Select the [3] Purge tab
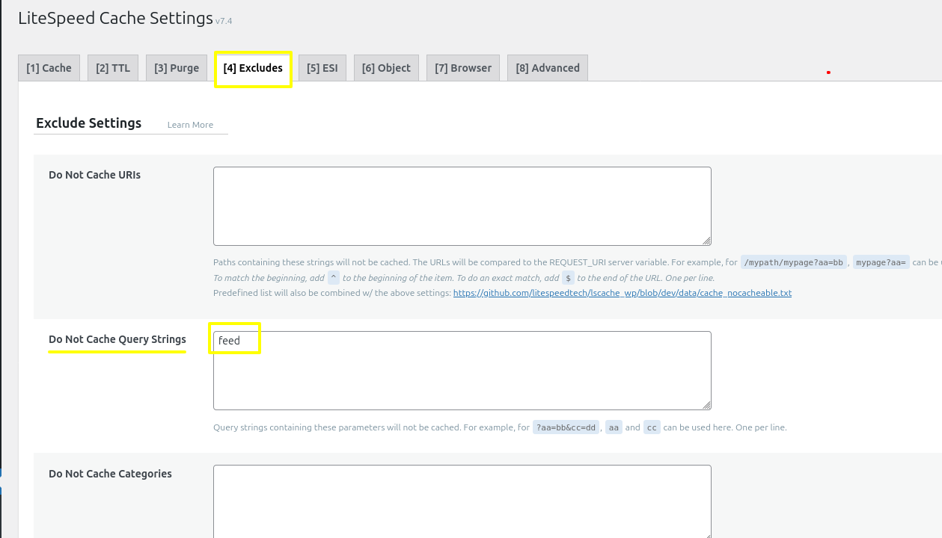Viewport: 942px width, 538px height. point(176,67)
